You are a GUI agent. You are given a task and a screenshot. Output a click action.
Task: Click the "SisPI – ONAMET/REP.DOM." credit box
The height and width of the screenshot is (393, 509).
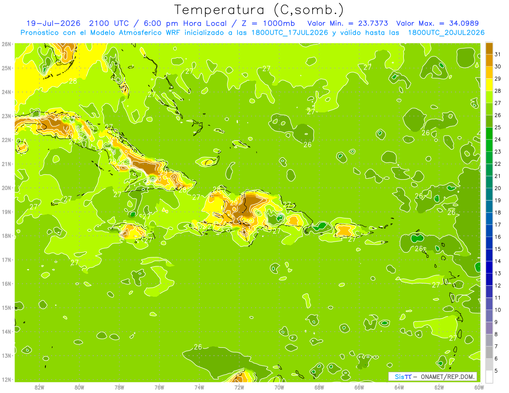point(433,376)
